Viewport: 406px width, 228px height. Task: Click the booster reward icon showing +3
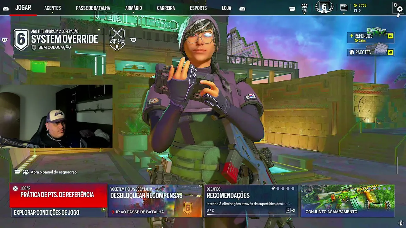288,210
